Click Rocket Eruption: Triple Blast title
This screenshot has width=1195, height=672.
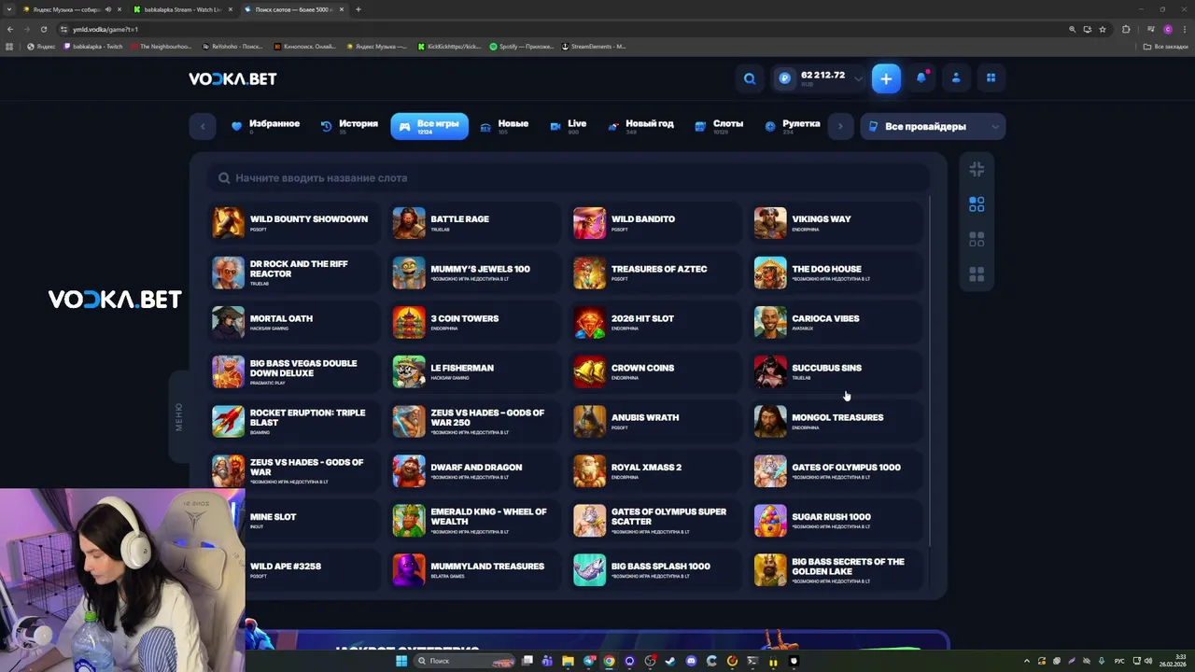click(307, 417)
